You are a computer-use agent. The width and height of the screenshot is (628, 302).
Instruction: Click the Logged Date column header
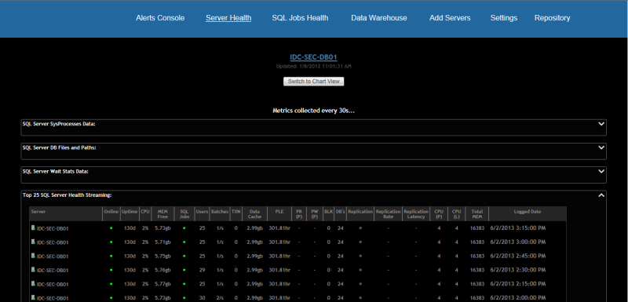coord(528,213)
